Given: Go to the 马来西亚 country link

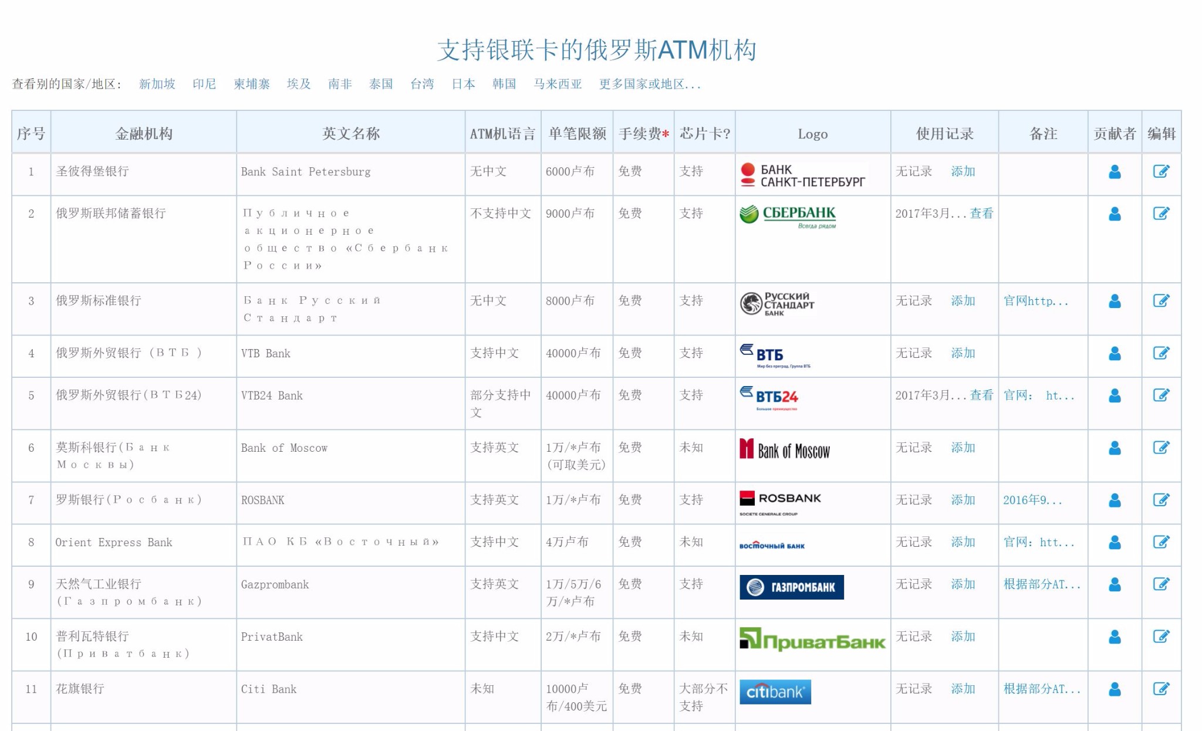Looking at the screenshot, I should [x=558, y=84].
